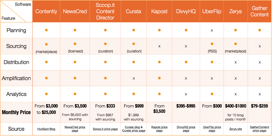Click the Gather Content Planning dot

(x=260, y=30)
